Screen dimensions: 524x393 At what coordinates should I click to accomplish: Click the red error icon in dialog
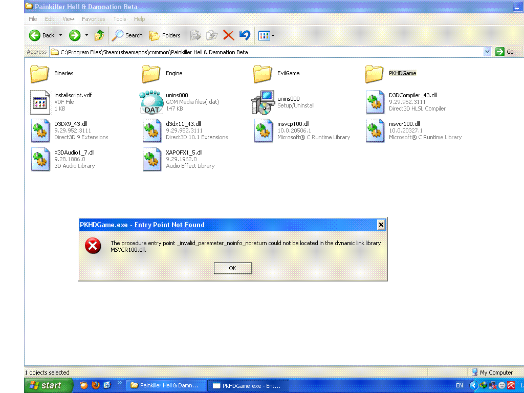point(93,246)
